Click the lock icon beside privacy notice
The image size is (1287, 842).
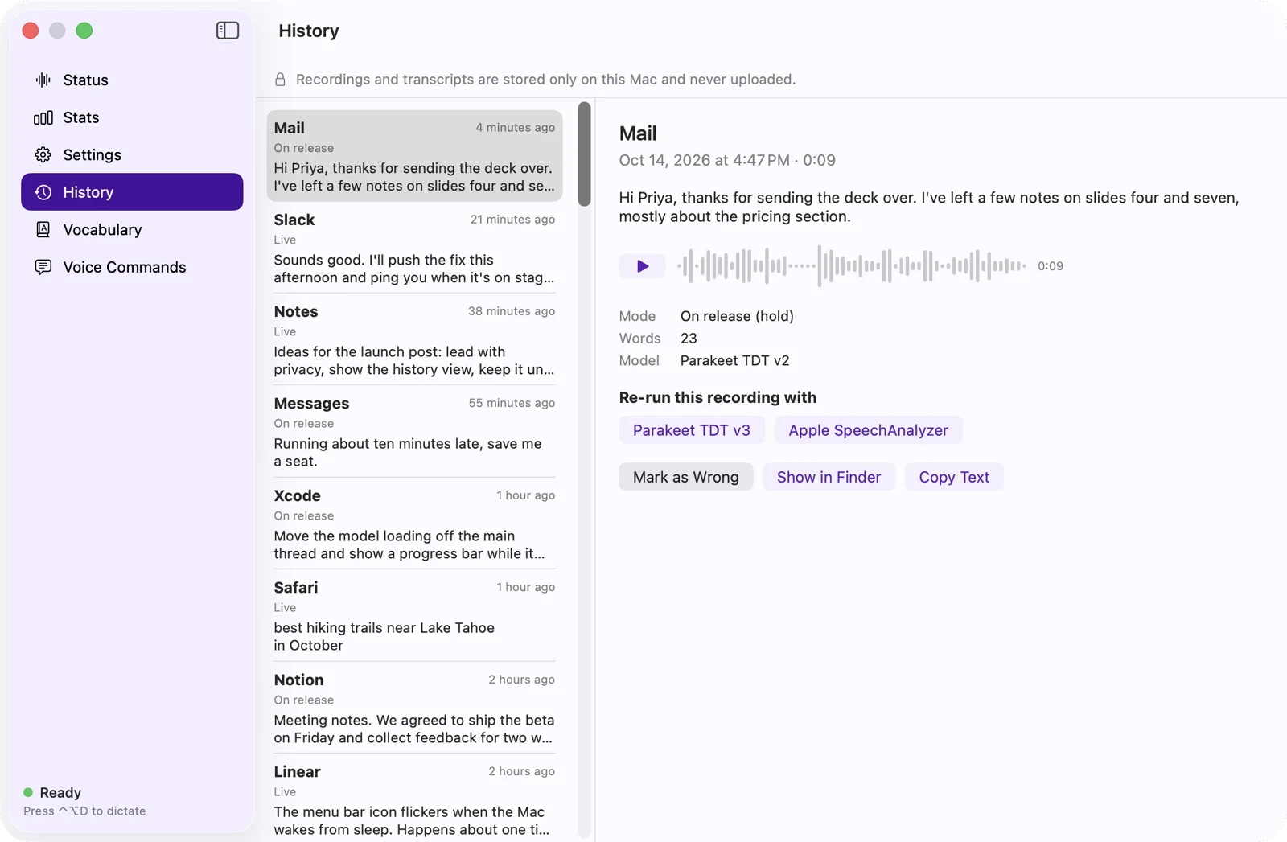(x=280, y=79)
